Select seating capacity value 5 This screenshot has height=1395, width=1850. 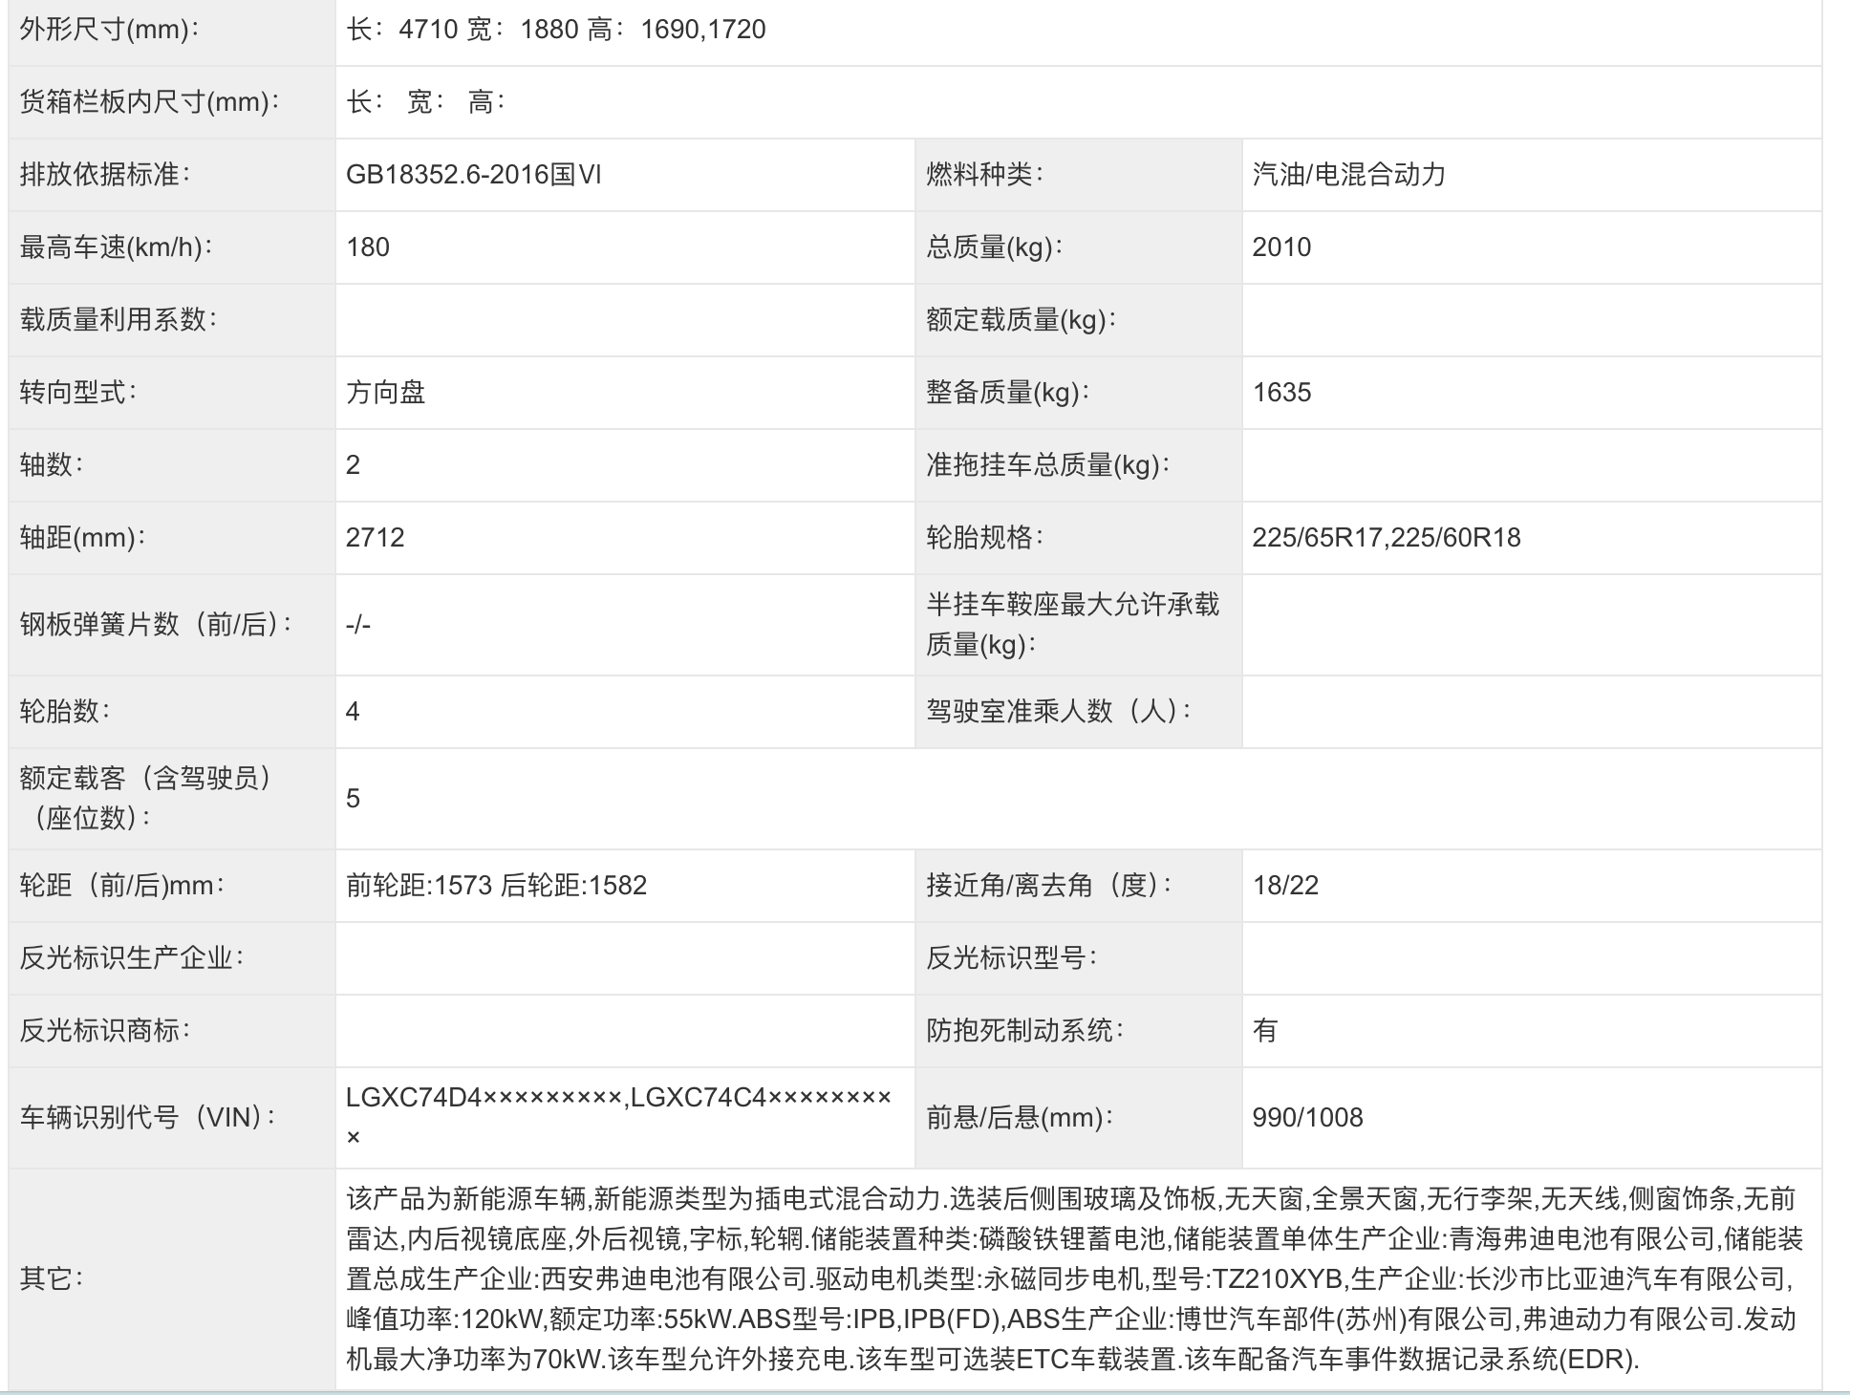point(354,799)
